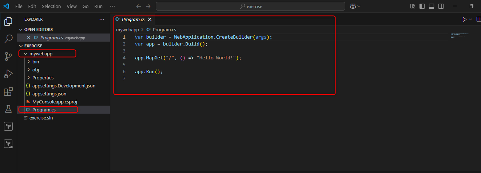Screen dimensions: 481x173
Task: Click the solution file icon of exercise.sln
Action: click(x=25, y=118)
